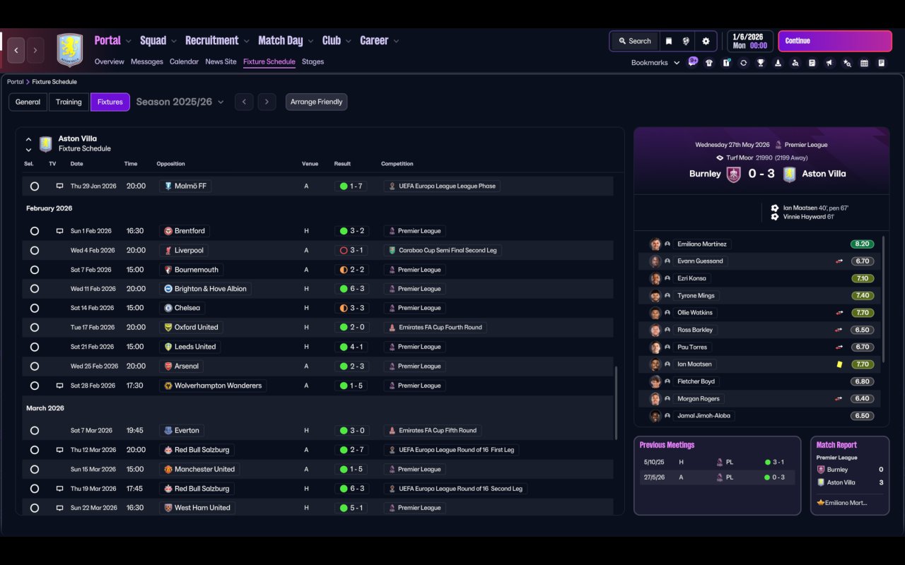The height and width of the screenshot is (565, 905).
Task: Open the globe icon in top bar
Action: click(686, 41)
